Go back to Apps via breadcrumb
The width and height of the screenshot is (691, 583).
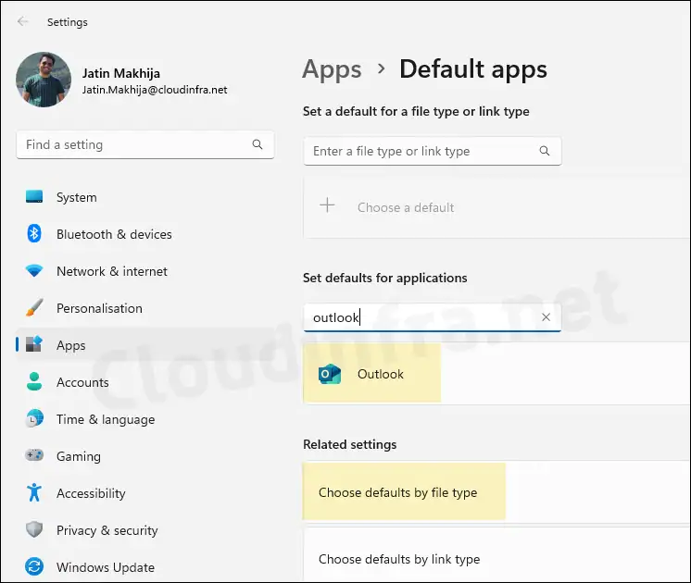(x=332, y=70)
